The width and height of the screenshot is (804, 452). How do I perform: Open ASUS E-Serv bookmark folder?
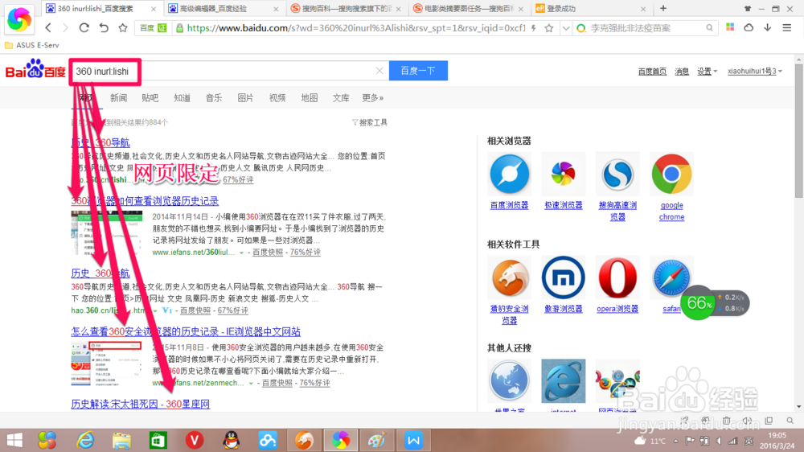point(32,45)
